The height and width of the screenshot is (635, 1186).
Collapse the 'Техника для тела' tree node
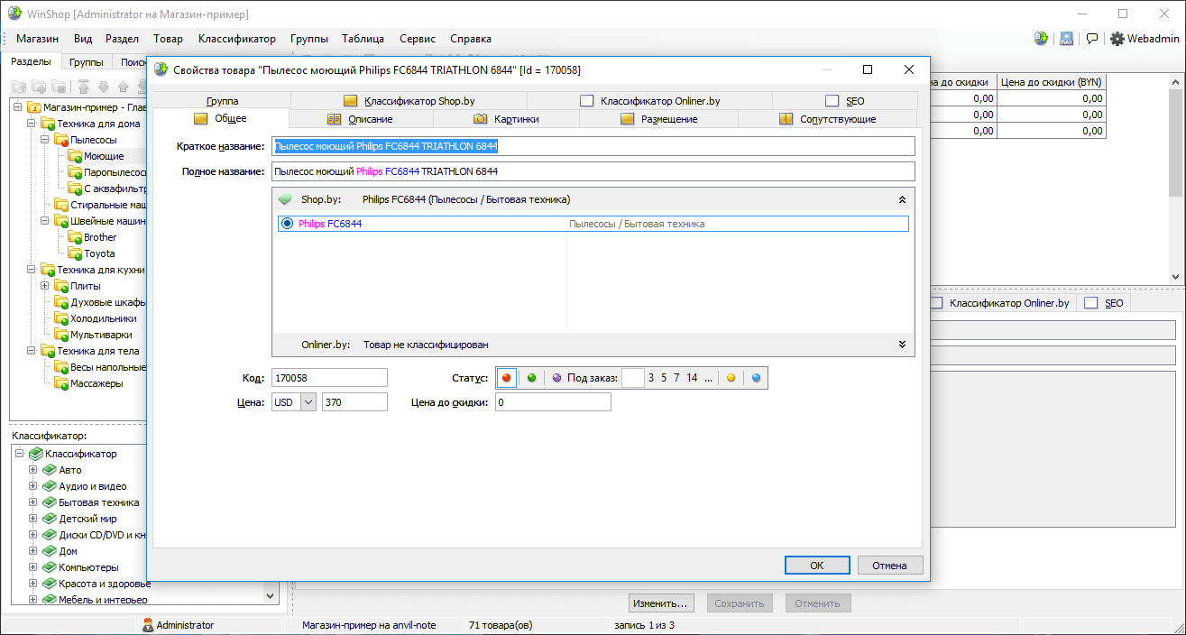pos(32,351)
